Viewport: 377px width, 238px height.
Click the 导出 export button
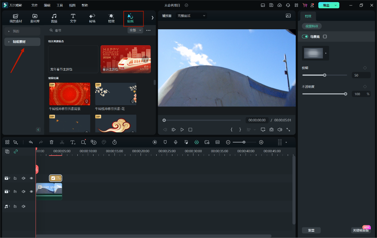tap(326, 5)
